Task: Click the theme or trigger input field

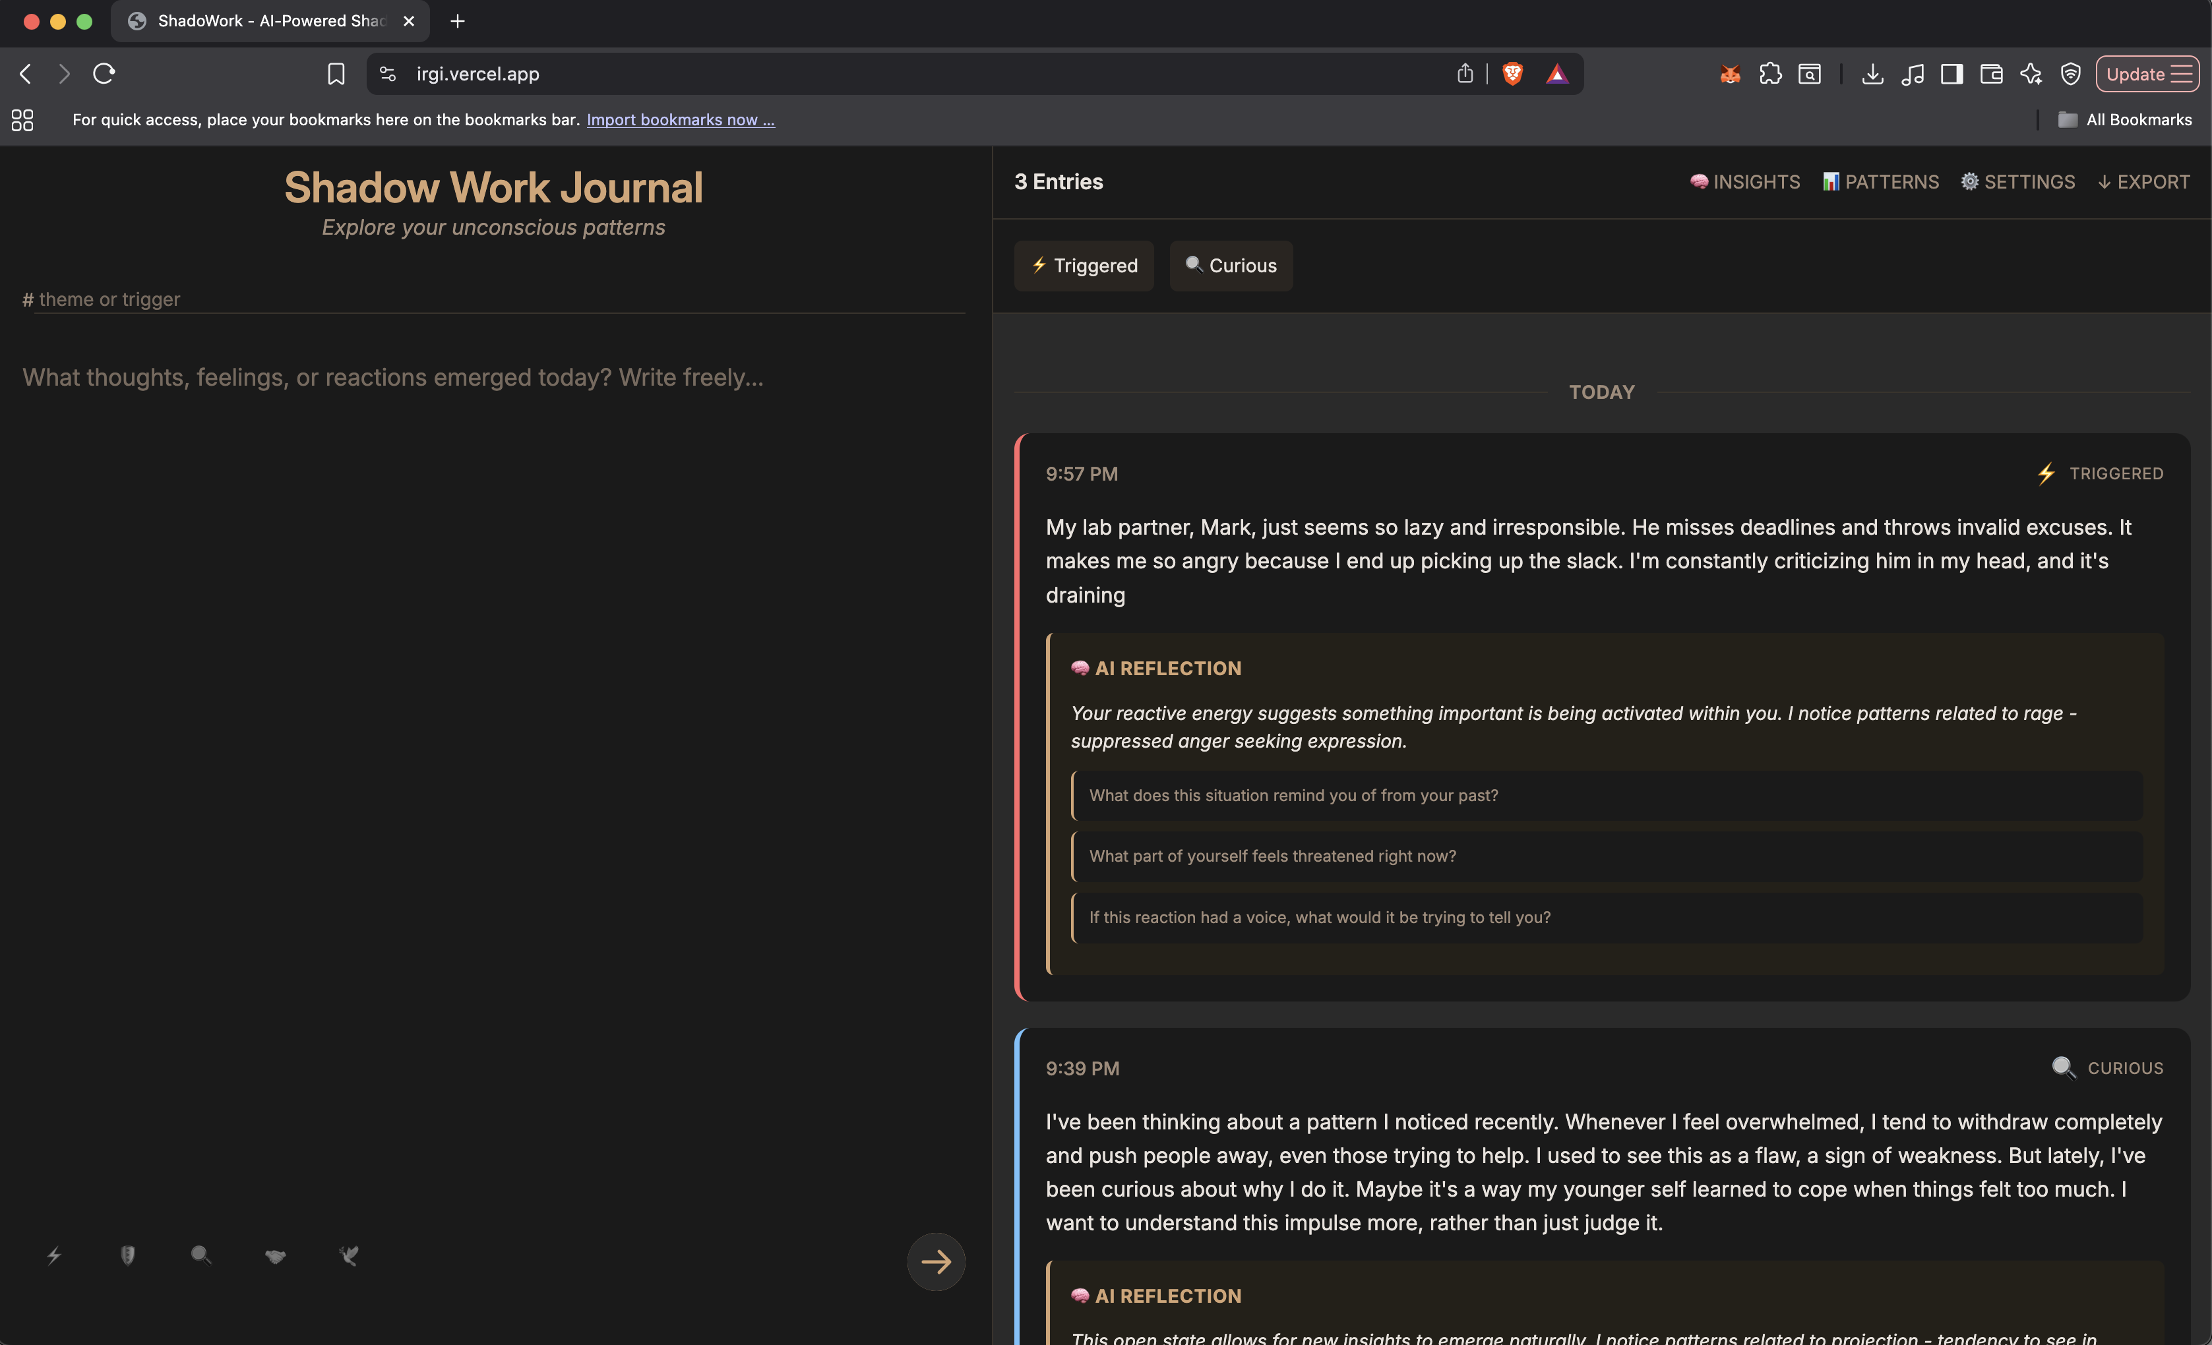Action: (x=494, y=300)
